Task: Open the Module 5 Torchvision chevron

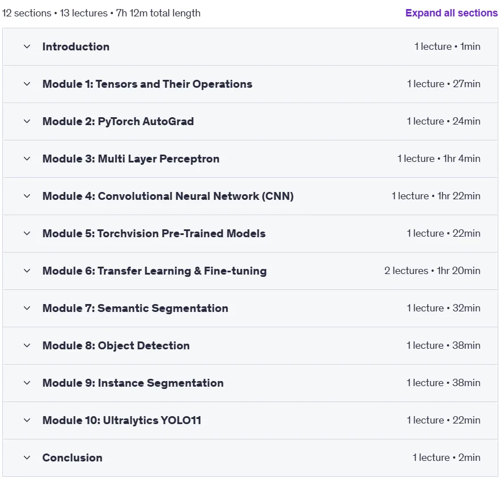Action: pos(27,233)
